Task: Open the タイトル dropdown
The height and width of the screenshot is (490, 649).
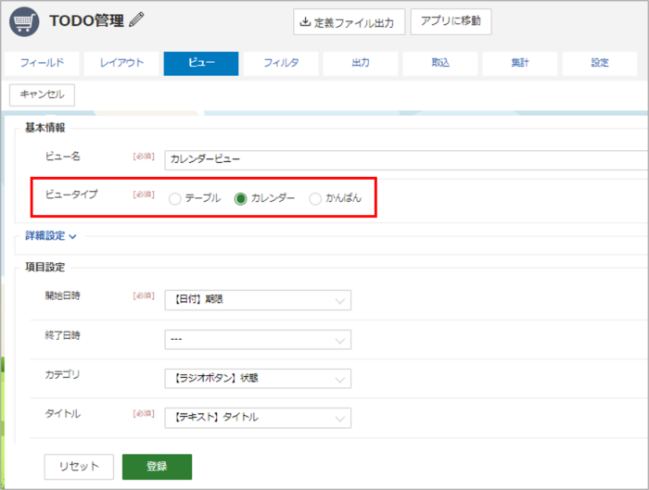Action: [x=258, y=418]
